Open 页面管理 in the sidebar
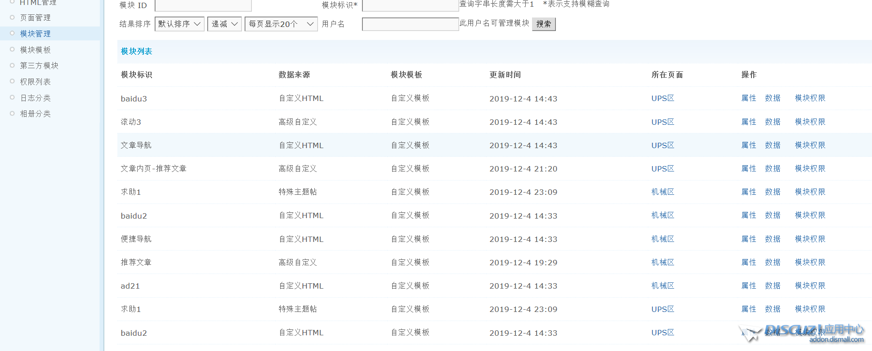The height and width of the screenshot is (351, 872). coord(35,18)
